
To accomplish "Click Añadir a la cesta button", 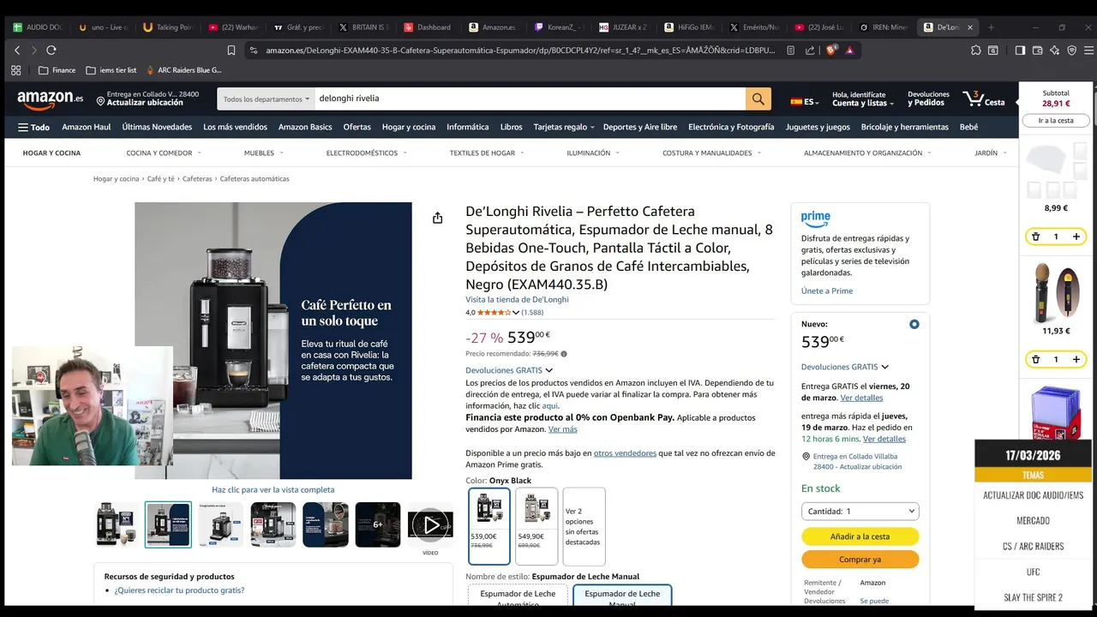I will coord(860,536).
